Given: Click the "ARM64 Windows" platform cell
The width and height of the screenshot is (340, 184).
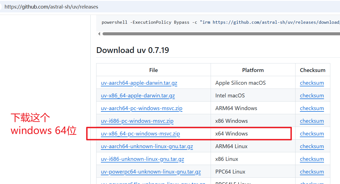Looking at the screenshot, I should [253, 108].
